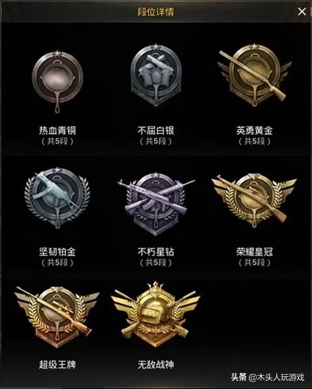The image size is (312, 389).
Task: Click the 热血青铜 rank name label
Action: click(57, 130)
